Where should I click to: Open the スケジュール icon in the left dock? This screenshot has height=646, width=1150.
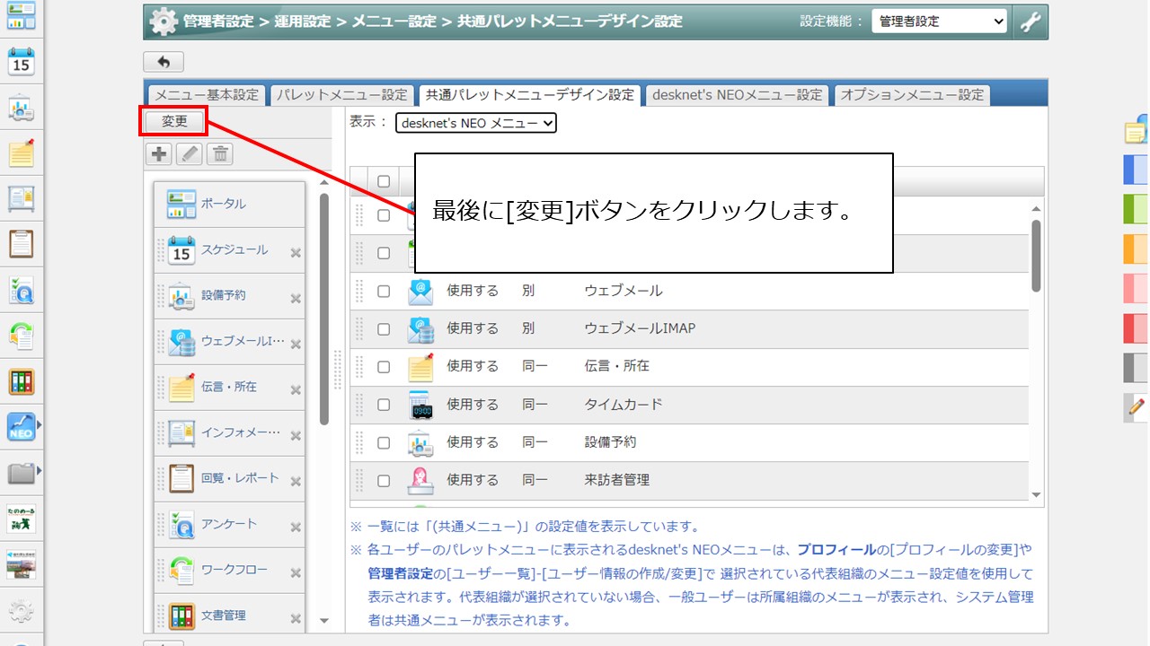tap(21, 63)
